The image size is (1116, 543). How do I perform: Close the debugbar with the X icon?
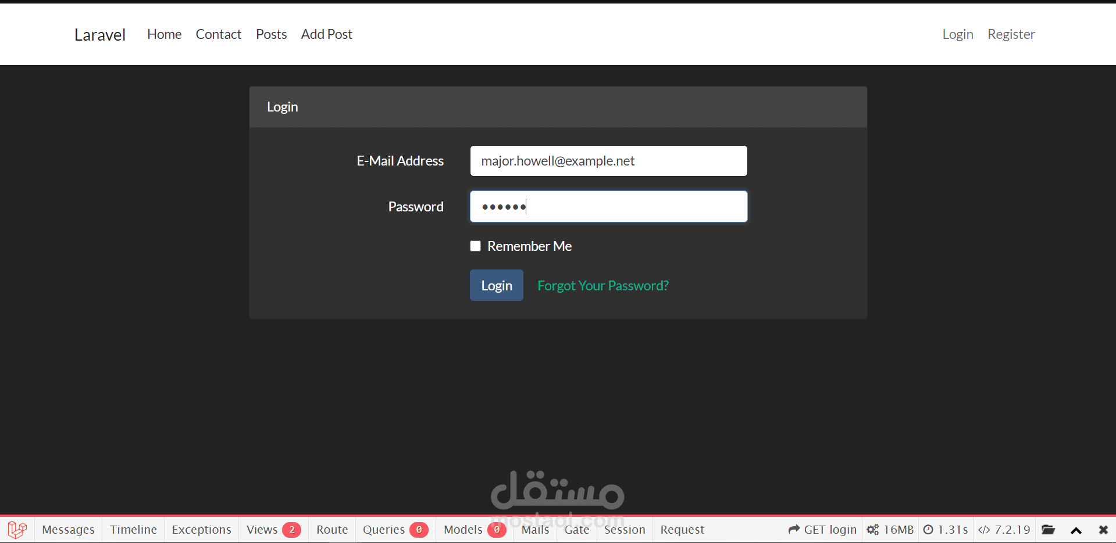point(1103,530)
